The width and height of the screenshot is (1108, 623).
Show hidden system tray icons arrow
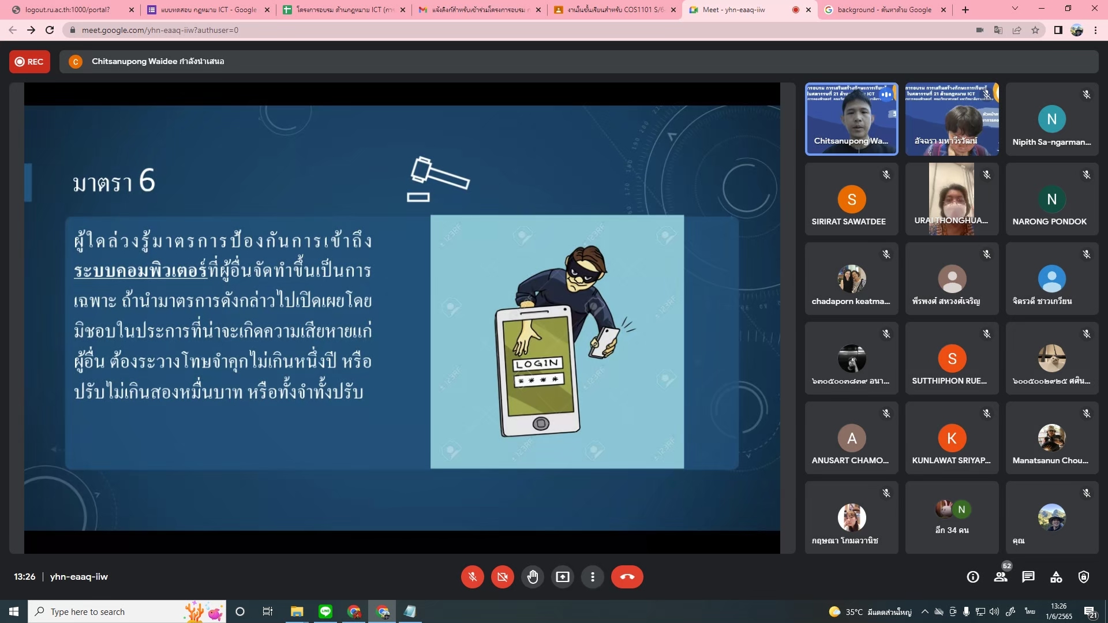[924, 611]
